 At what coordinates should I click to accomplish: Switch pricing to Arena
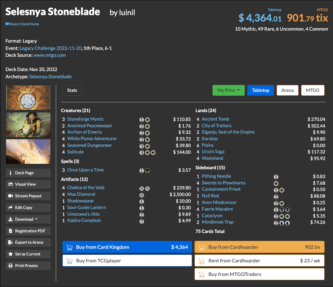click(287, 90)
